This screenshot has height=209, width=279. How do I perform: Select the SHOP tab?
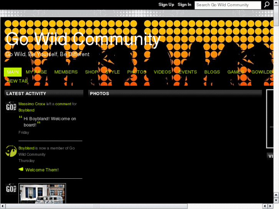click(91, 72)
